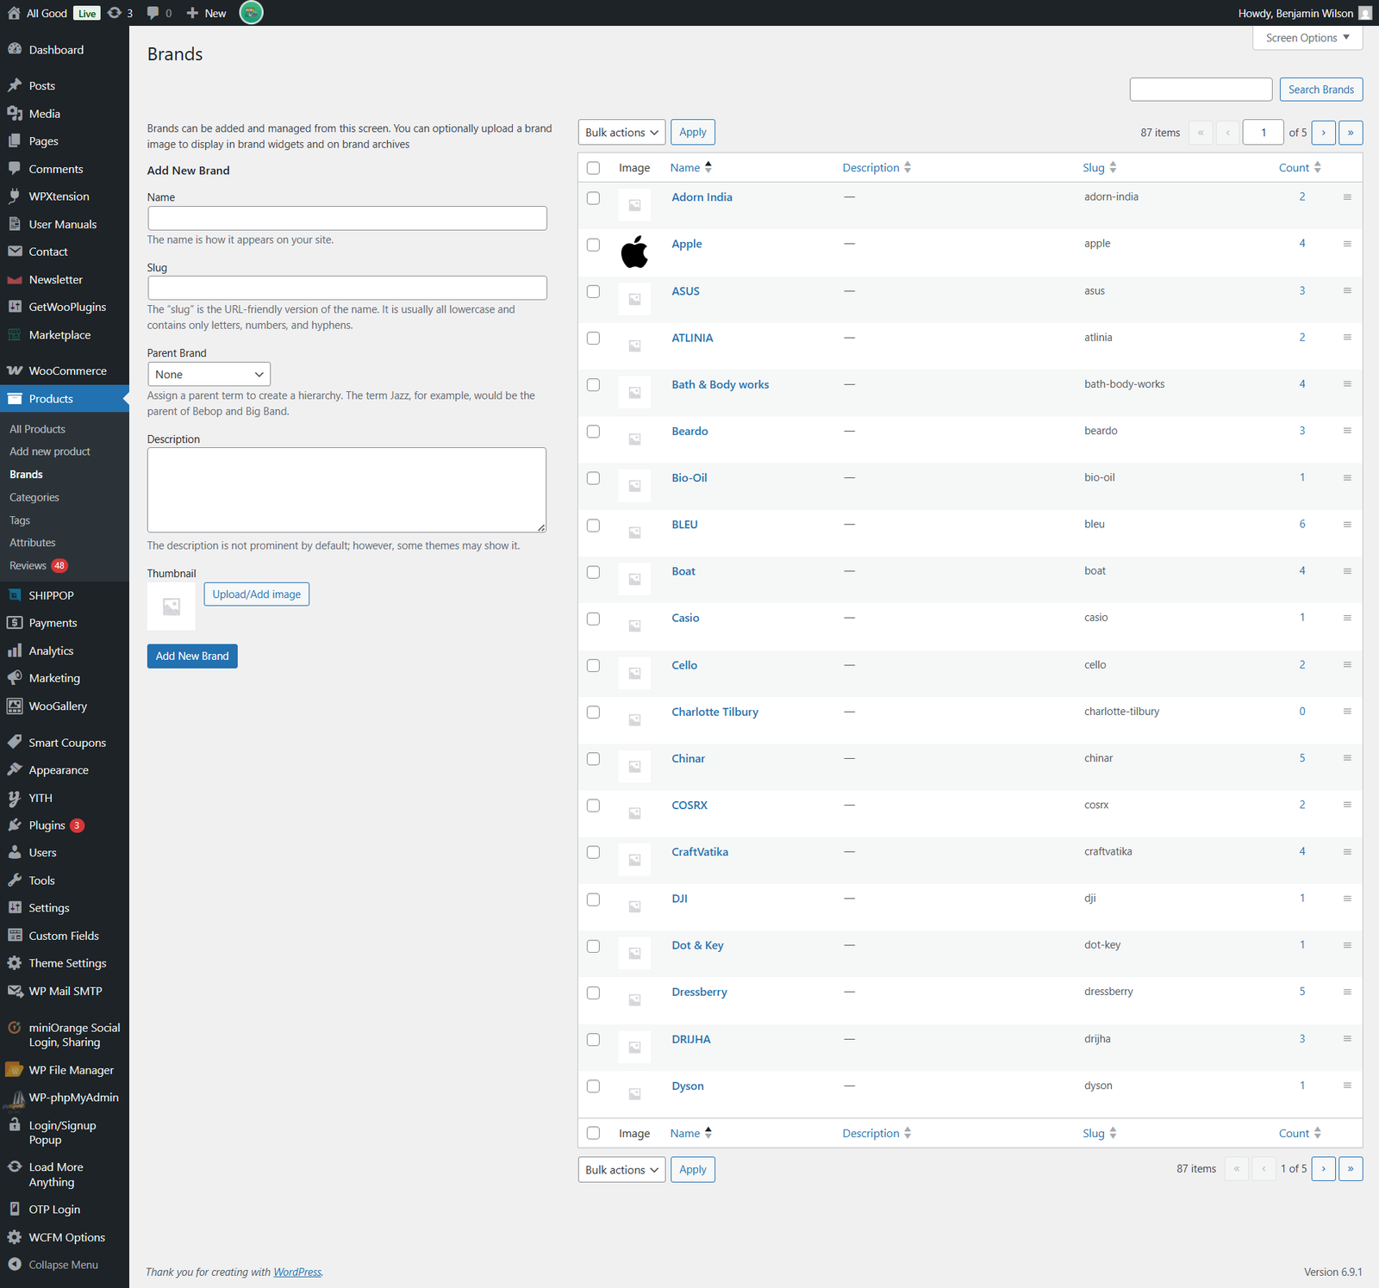Click the Collapse Menu icon in the sidebar
This screenshot has height=1288, width=1379.
click(x=15, y=1264)
